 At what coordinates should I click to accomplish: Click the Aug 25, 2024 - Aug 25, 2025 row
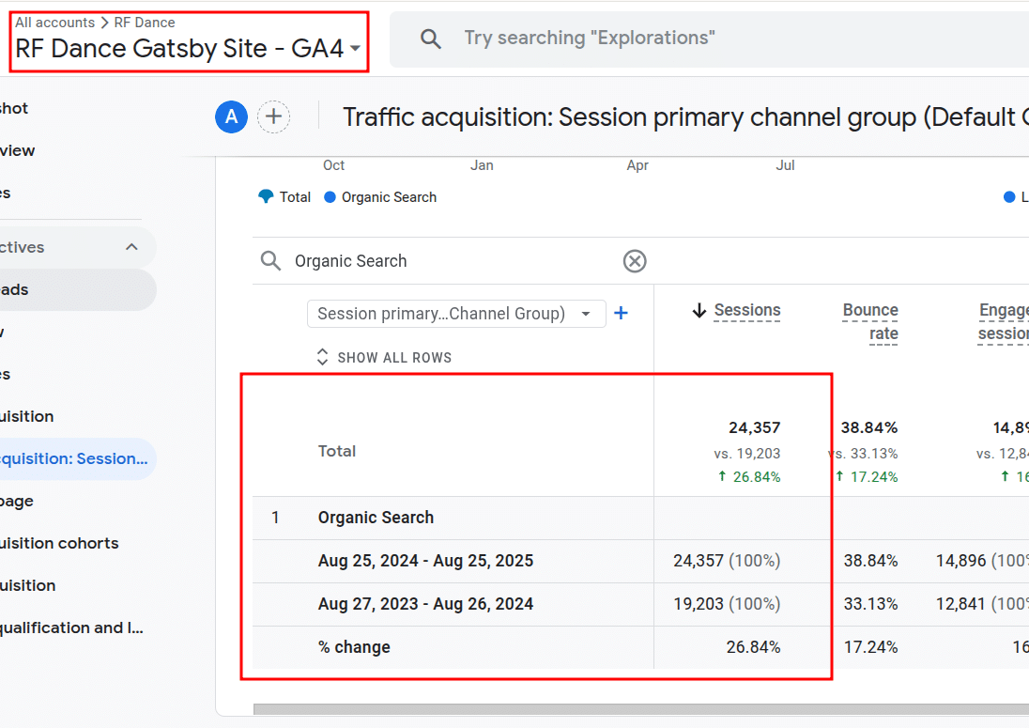coord(426,561)
